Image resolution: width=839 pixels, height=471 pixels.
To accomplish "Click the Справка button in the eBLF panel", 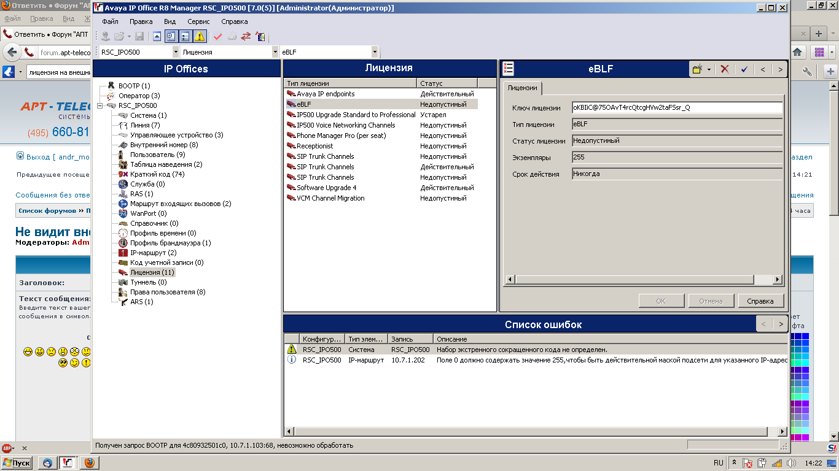I will 760,301.
